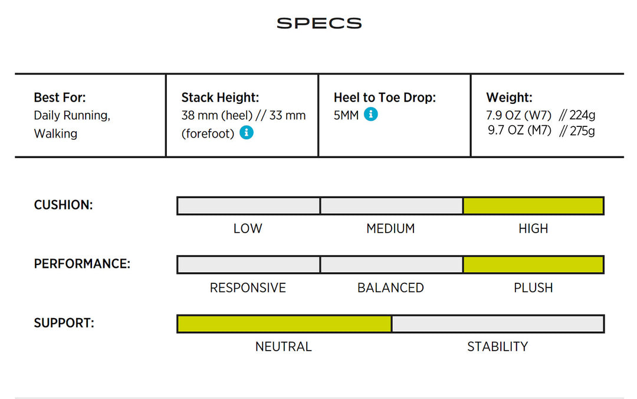This screenshot has width=637, height=399.
Task: Click the 5MM drop value
Action: [346, 115]
